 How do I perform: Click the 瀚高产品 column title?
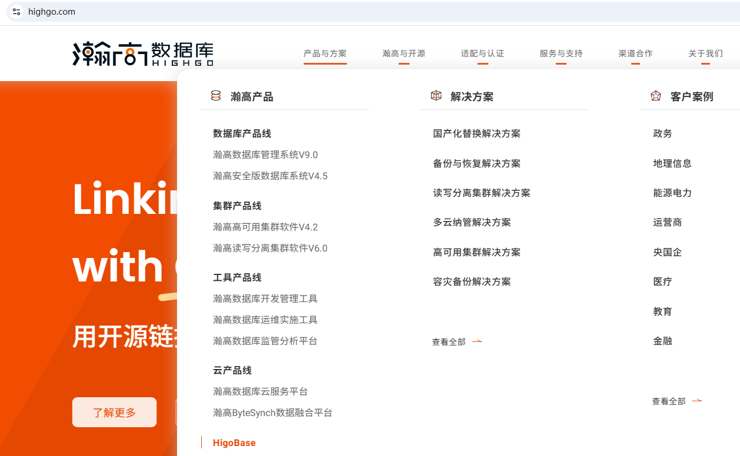point(252,96)
